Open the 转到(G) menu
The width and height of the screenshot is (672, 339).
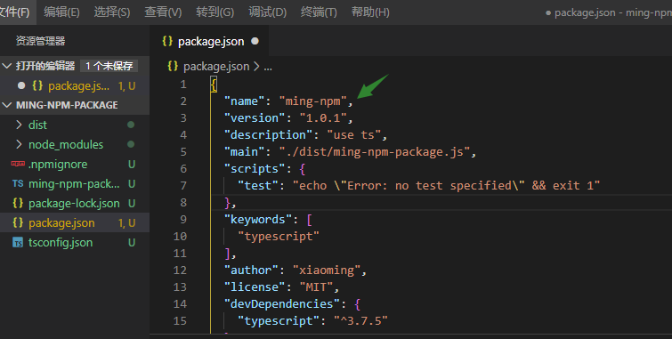pos(215,12)
